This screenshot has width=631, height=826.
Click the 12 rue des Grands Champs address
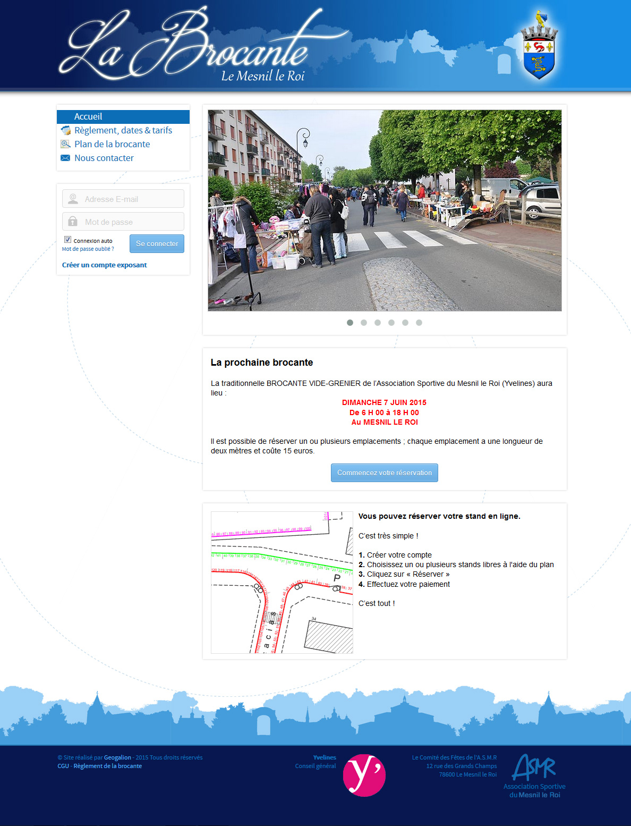tap(462, 766)
